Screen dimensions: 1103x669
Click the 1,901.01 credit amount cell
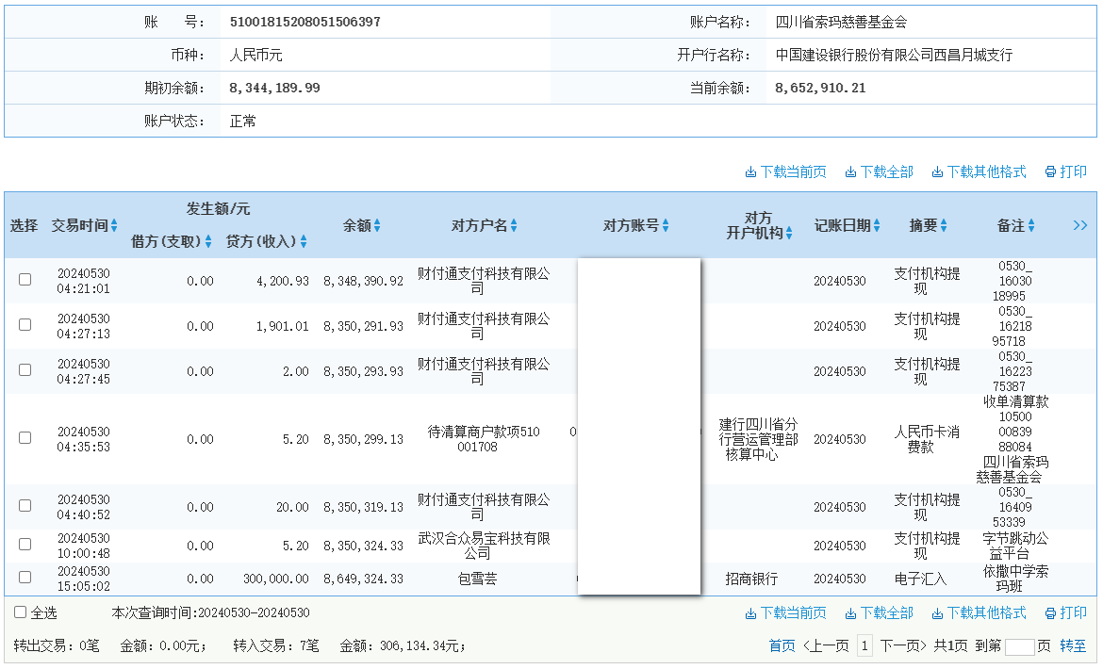tap(282, 326)
